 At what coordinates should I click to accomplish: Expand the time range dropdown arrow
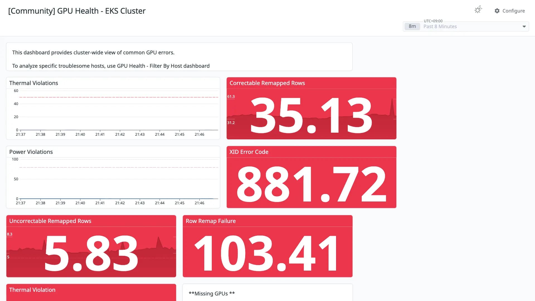524,26
